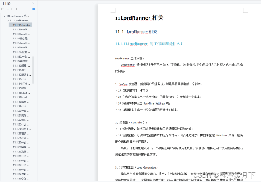Select outline entry 11.1.29为什
261x182 pixels.
pos(21,151)
